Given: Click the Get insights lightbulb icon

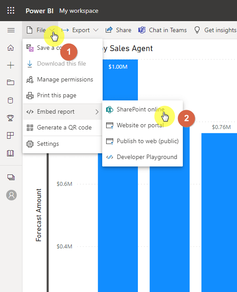Looking at the screenshot, I should coord(197,30).
